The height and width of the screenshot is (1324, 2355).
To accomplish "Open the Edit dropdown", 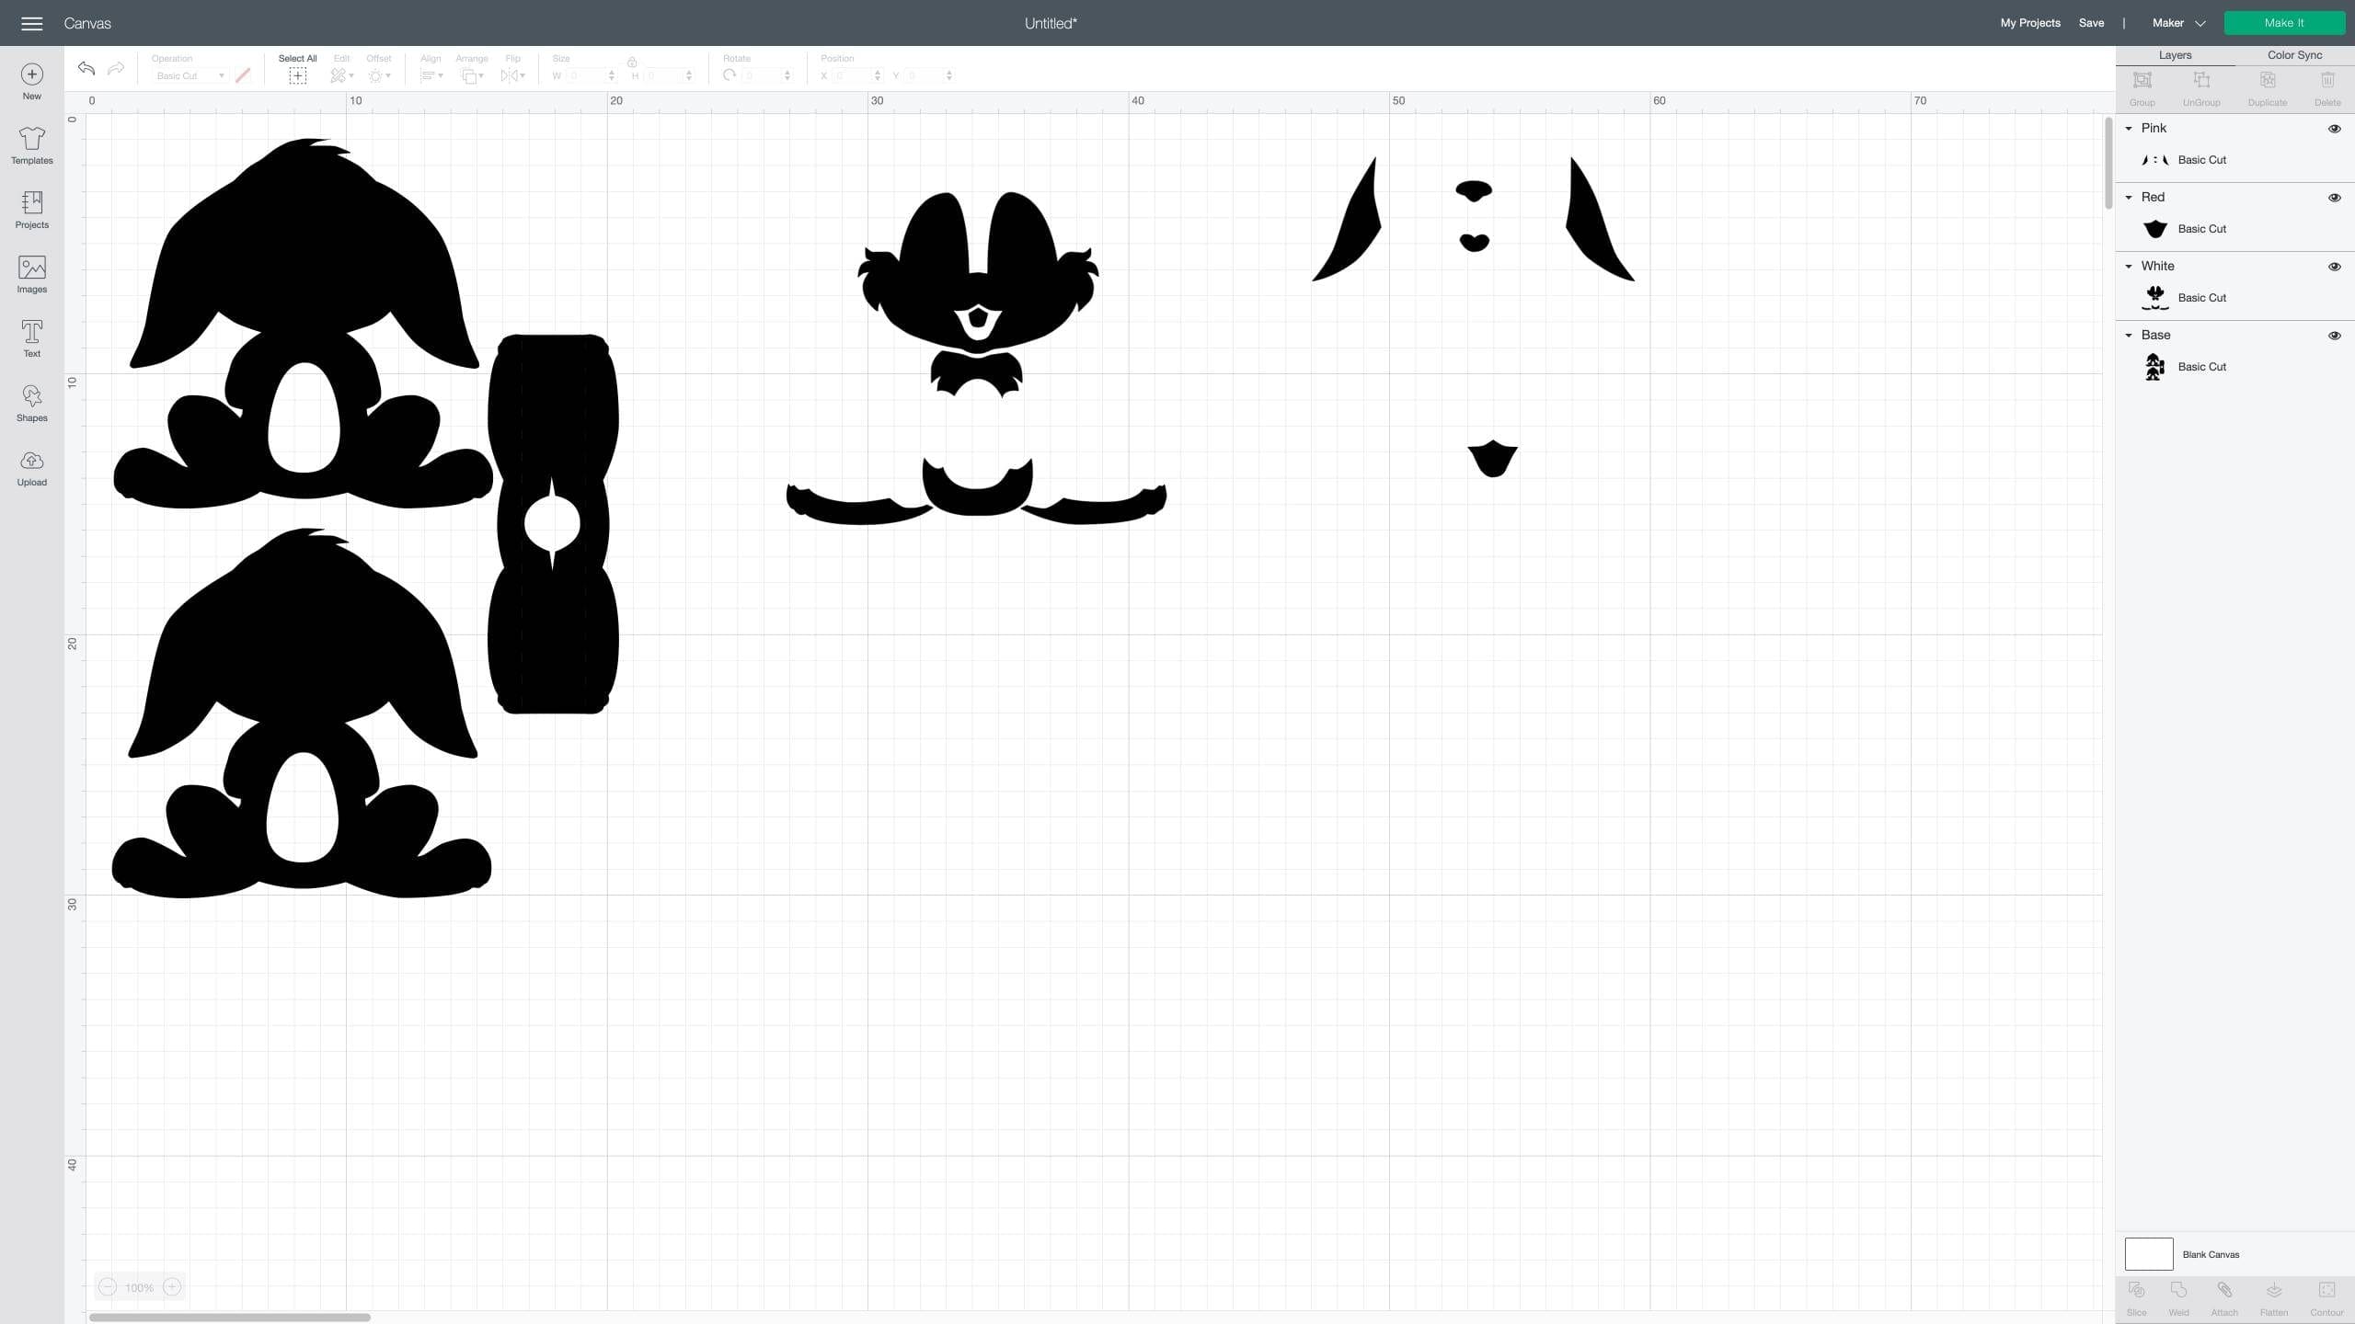I will [x=341, y=76].
